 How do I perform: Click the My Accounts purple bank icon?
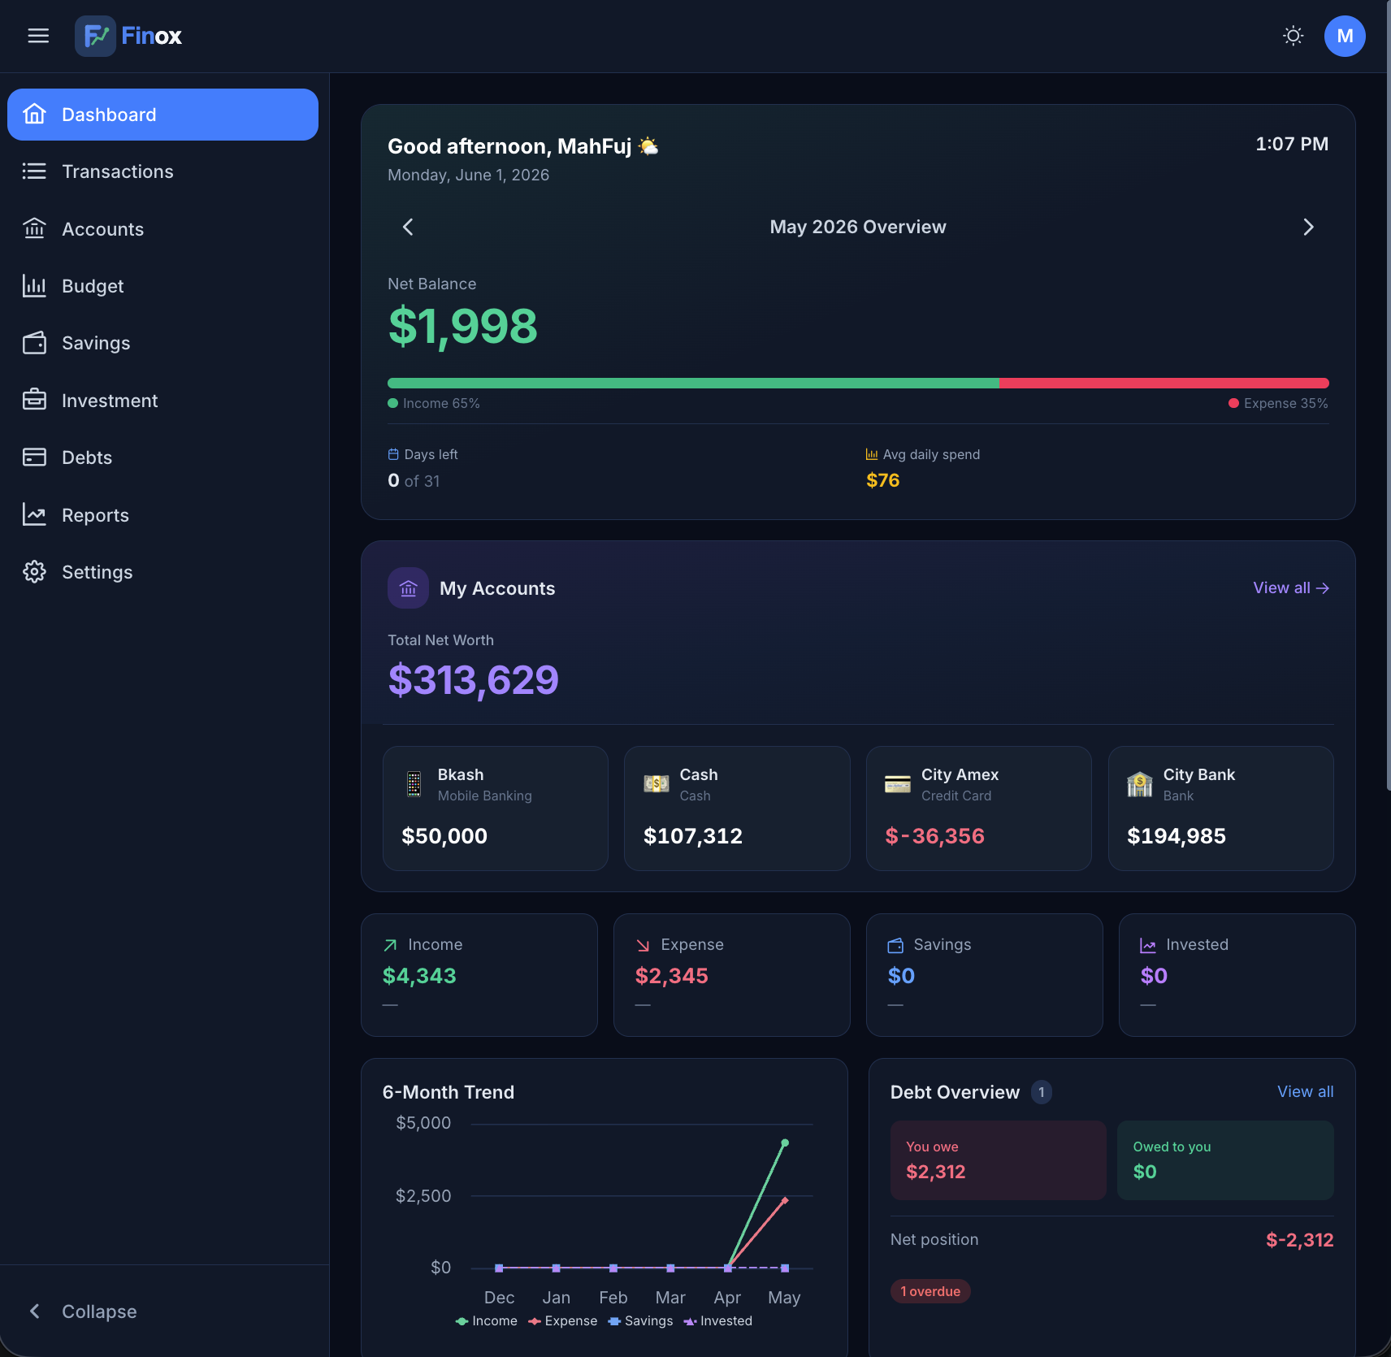408,587
